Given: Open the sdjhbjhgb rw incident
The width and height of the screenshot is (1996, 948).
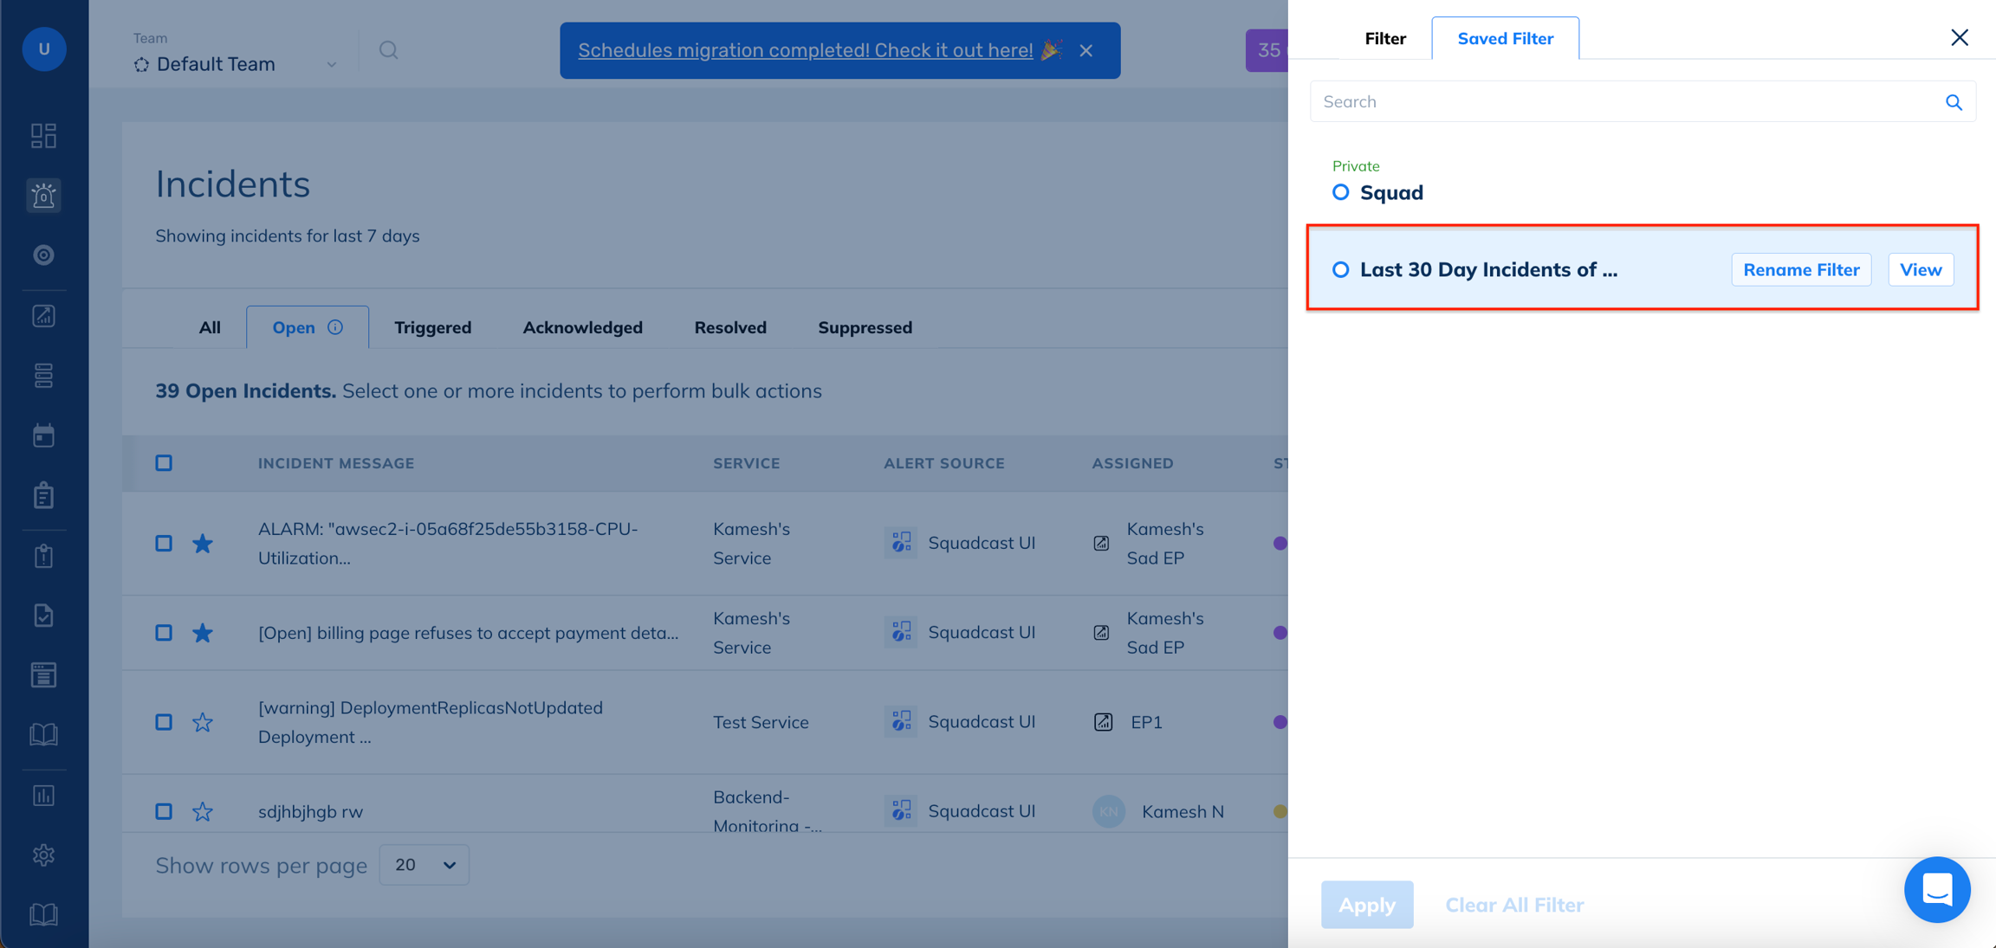Looking at the screenshot, I should click(311, 811).
